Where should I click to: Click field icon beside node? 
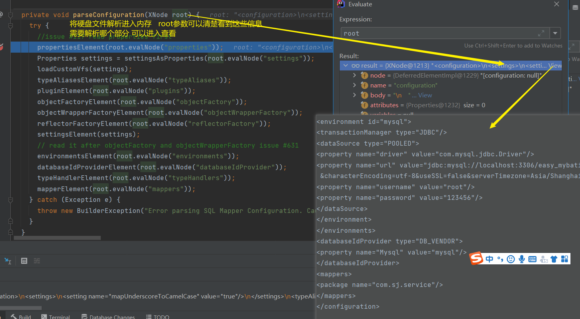coord(364,75)
